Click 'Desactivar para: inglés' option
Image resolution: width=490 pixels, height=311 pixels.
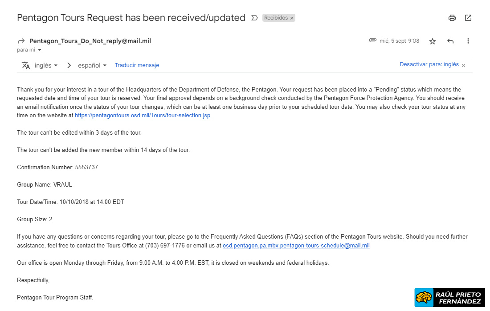point(429,64)
